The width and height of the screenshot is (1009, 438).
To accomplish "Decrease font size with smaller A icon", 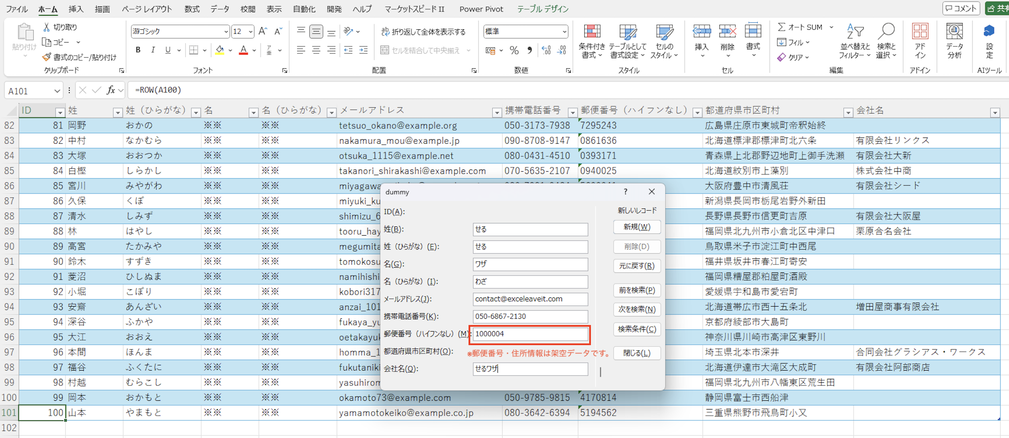I will [x=278, y=31].
